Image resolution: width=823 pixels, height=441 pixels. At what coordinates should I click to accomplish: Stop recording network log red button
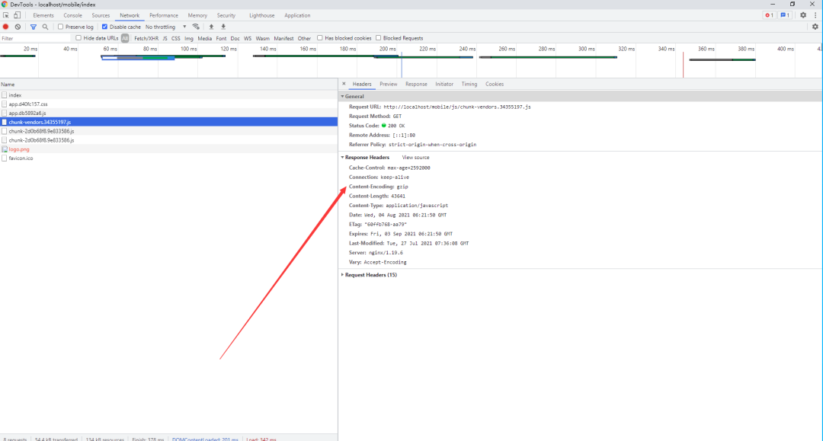pos(6,27)
